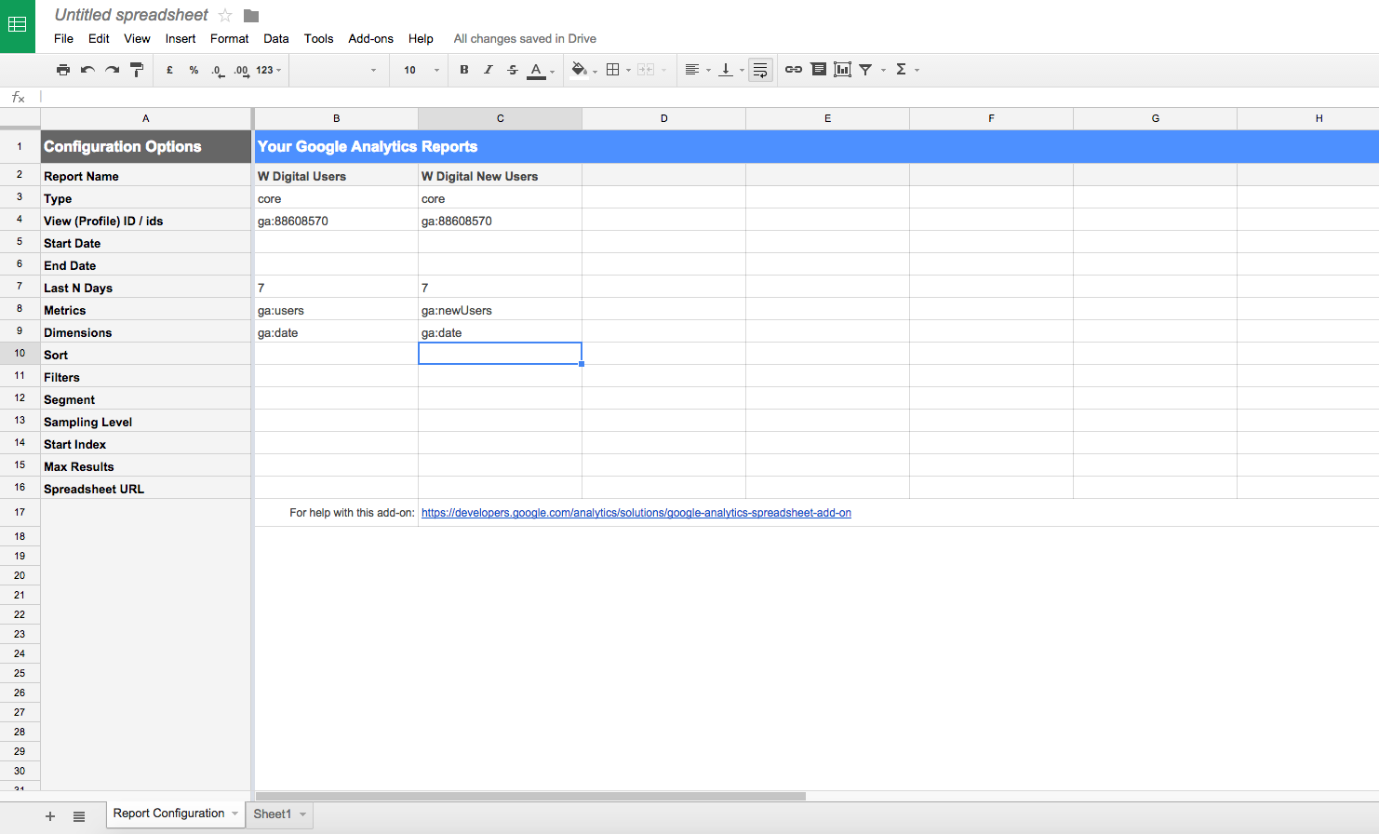Open Functions sigma icon
This screenshot has height=834, width=1379.
coord(901,70)
